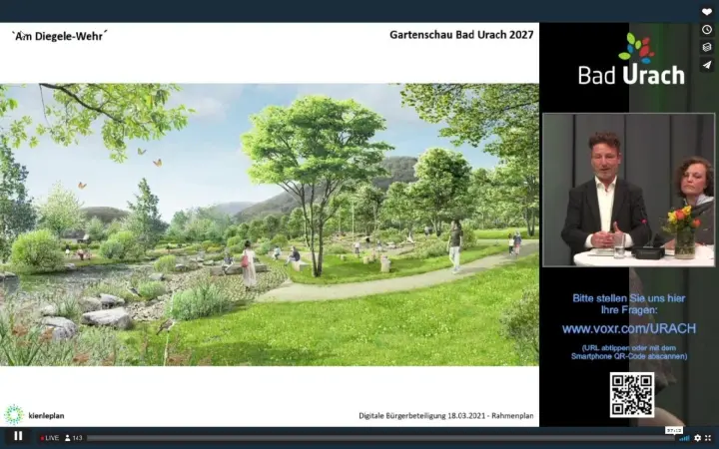Click 'Am Diegele-Wehr' slide heading
Screen dimensions: 719x449
coord(59,36)
